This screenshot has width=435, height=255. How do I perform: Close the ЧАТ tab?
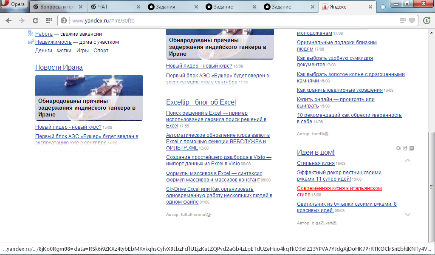138,7
